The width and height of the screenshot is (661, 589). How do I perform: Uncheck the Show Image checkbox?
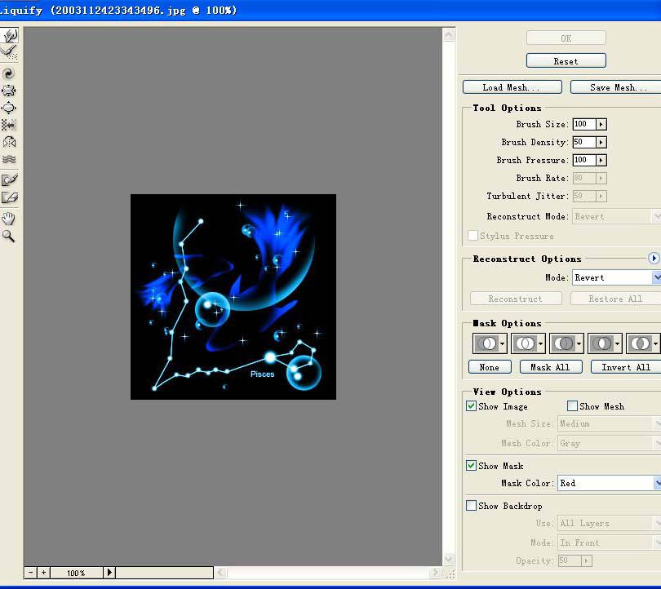coord(472,406)
